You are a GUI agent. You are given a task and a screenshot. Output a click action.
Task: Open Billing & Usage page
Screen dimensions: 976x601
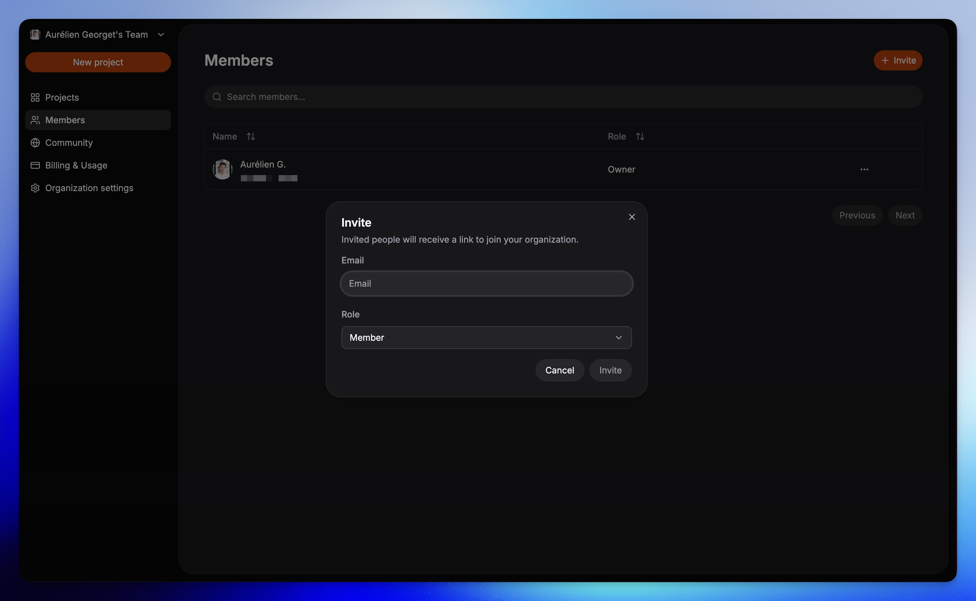tap(76, 165)
